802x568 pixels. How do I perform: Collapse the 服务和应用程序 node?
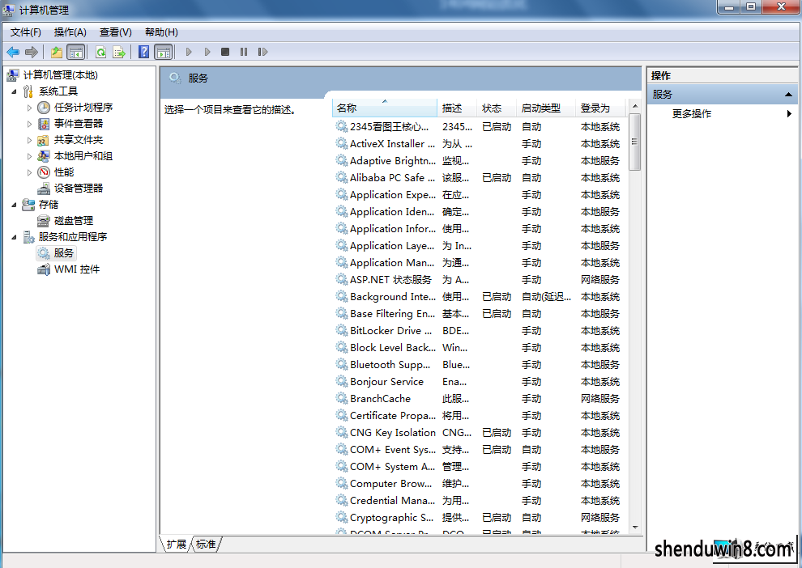point(14,237)
